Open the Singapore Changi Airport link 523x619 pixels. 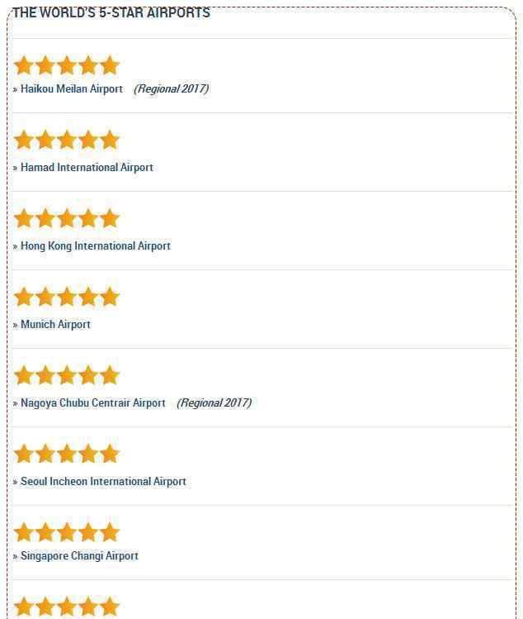click(80, 556)
